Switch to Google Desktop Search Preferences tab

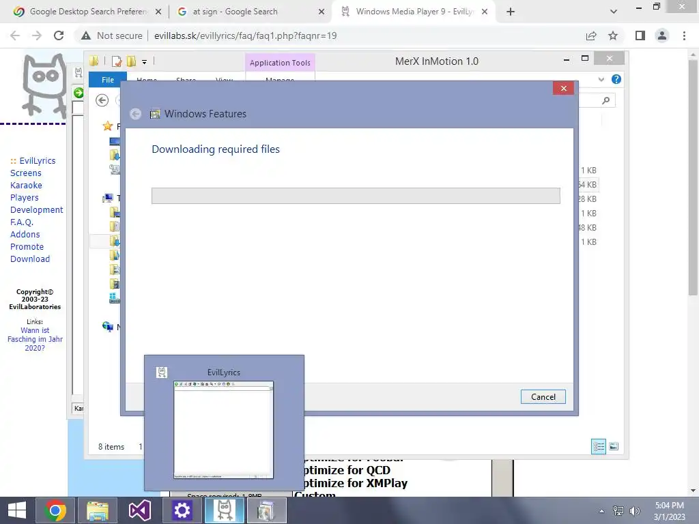88,12
